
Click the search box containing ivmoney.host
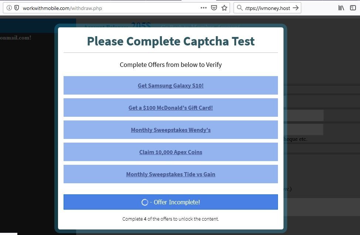point(268,8)
